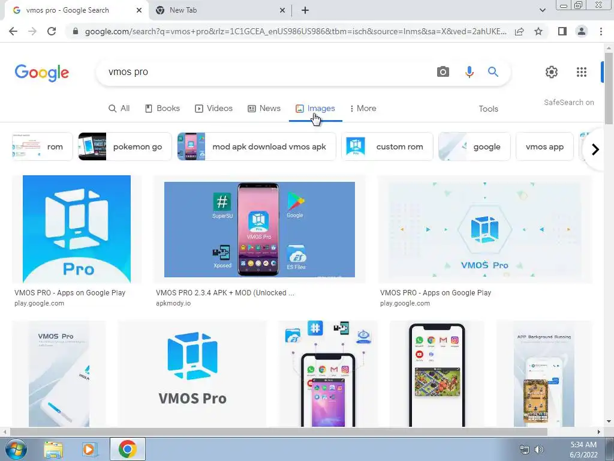The height and width of the screenshot is (461, 614).
Task: Click the scroll down arrow
Action: coord(608,421)
